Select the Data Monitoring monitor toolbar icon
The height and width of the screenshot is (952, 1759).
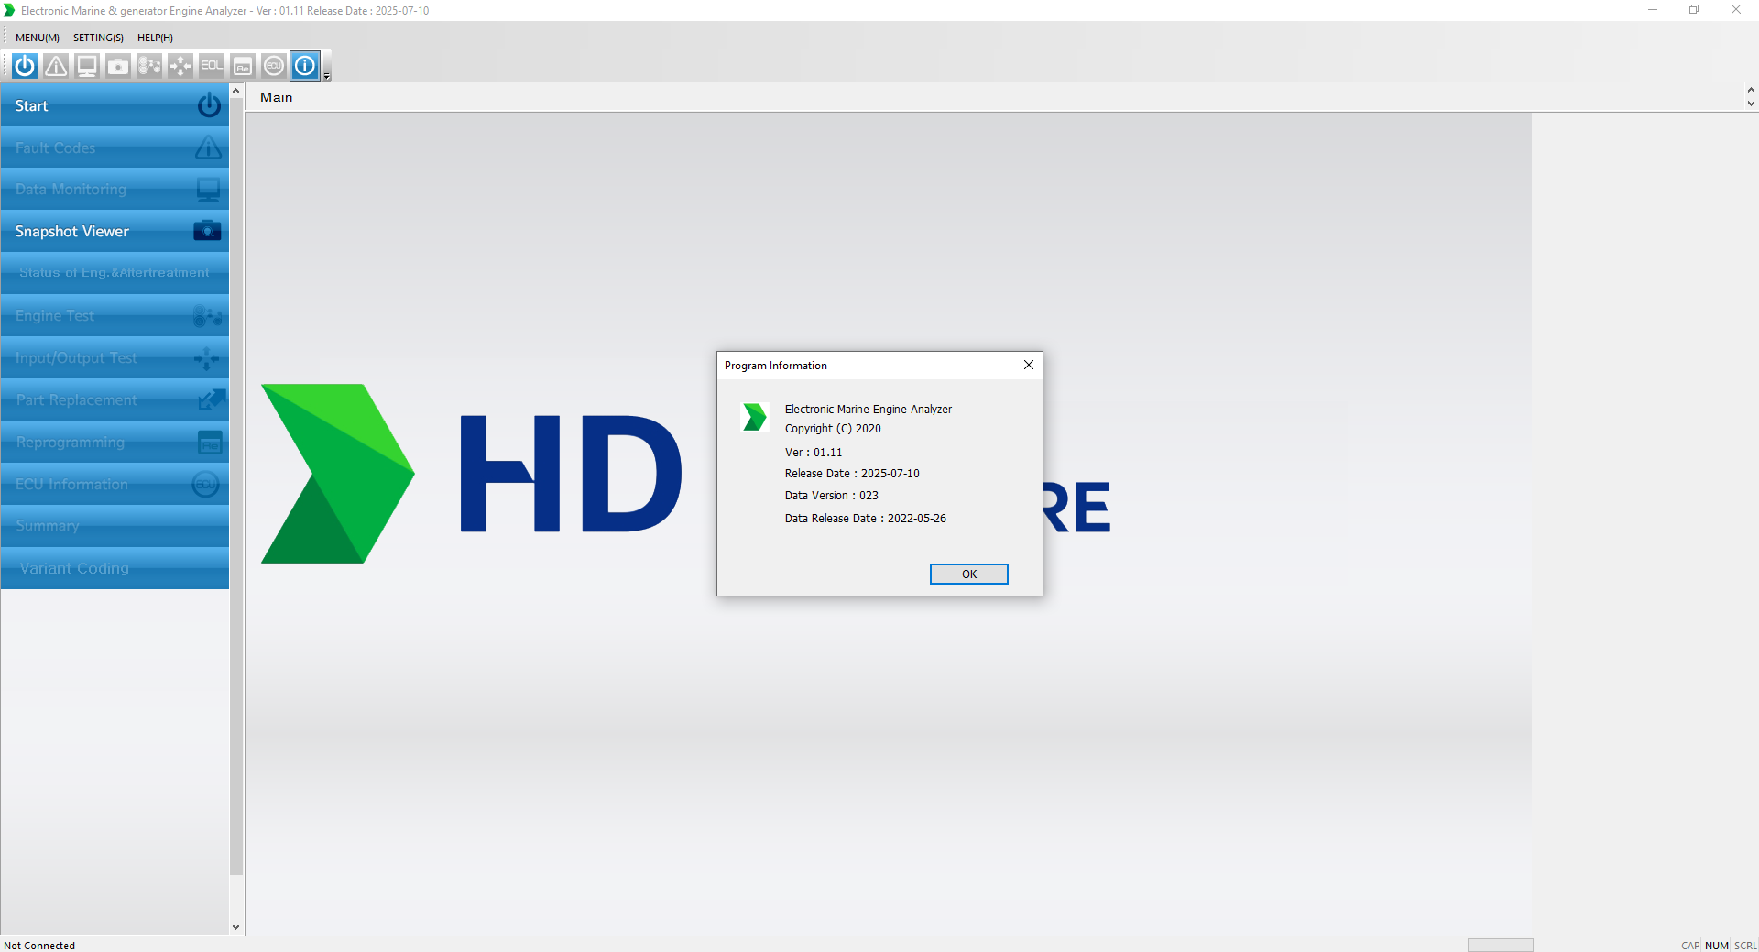[87, 66]
